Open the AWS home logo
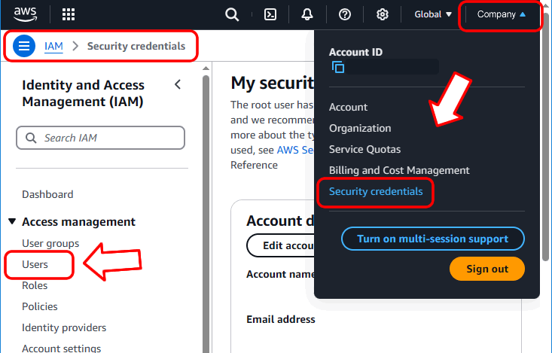 26,14
